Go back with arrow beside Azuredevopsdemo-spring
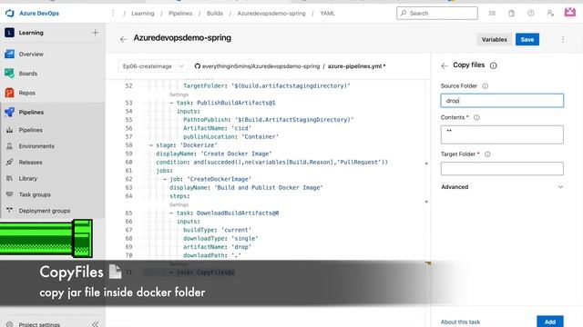This screenshot has height=327, width=583. pyautogui.click(x=124, y=39)
